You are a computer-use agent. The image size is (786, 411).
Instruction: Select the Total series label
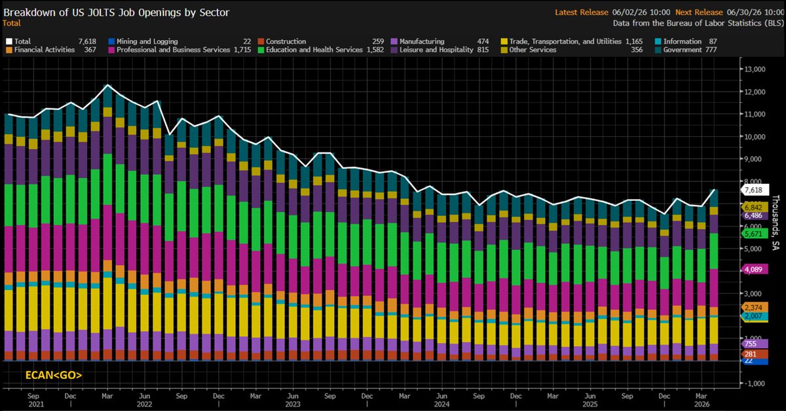click(22, 41)
